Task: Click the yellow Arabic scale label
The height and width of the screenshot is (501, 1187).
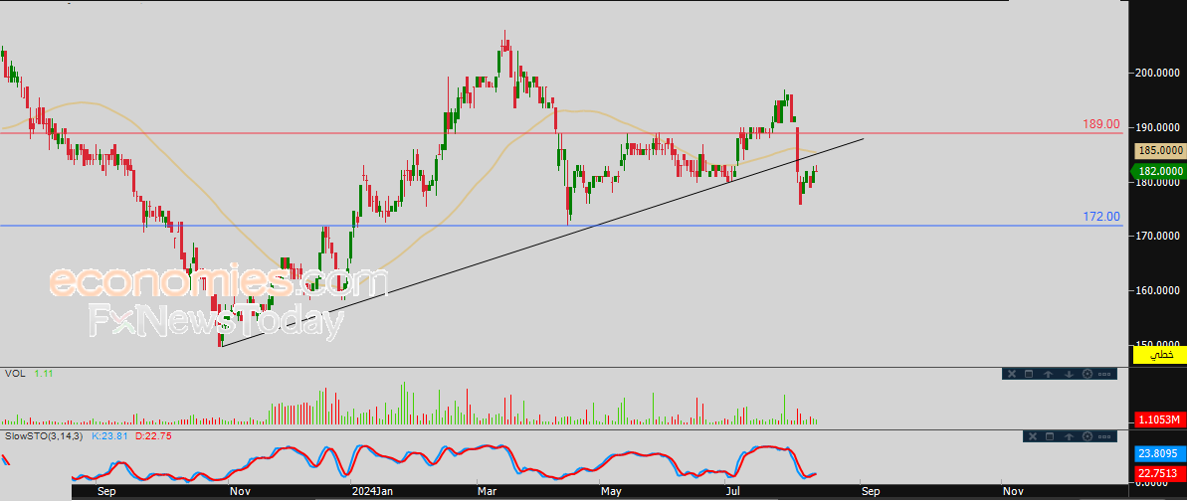Action: (x=1159, y=354)
